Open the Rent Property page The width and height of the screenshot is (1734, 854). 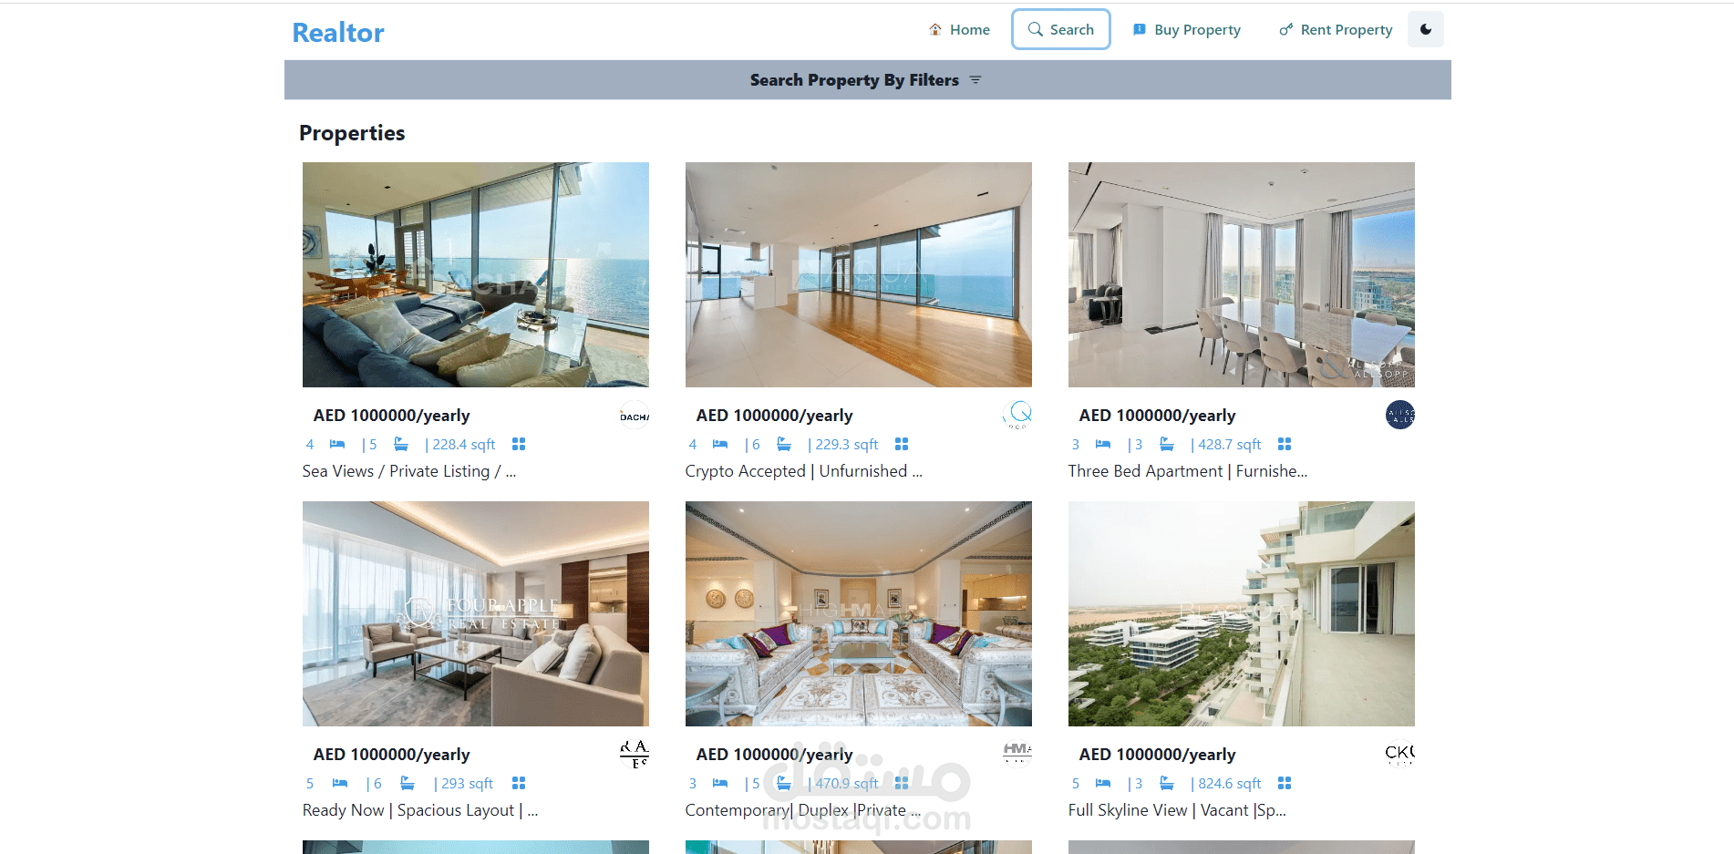[x=1336, y=30]
